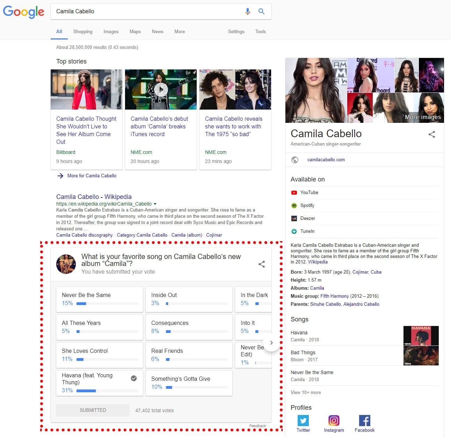This screenshot has width=451, height=438.
Task: Open the More search categories menu
Action: click(180, 31)
